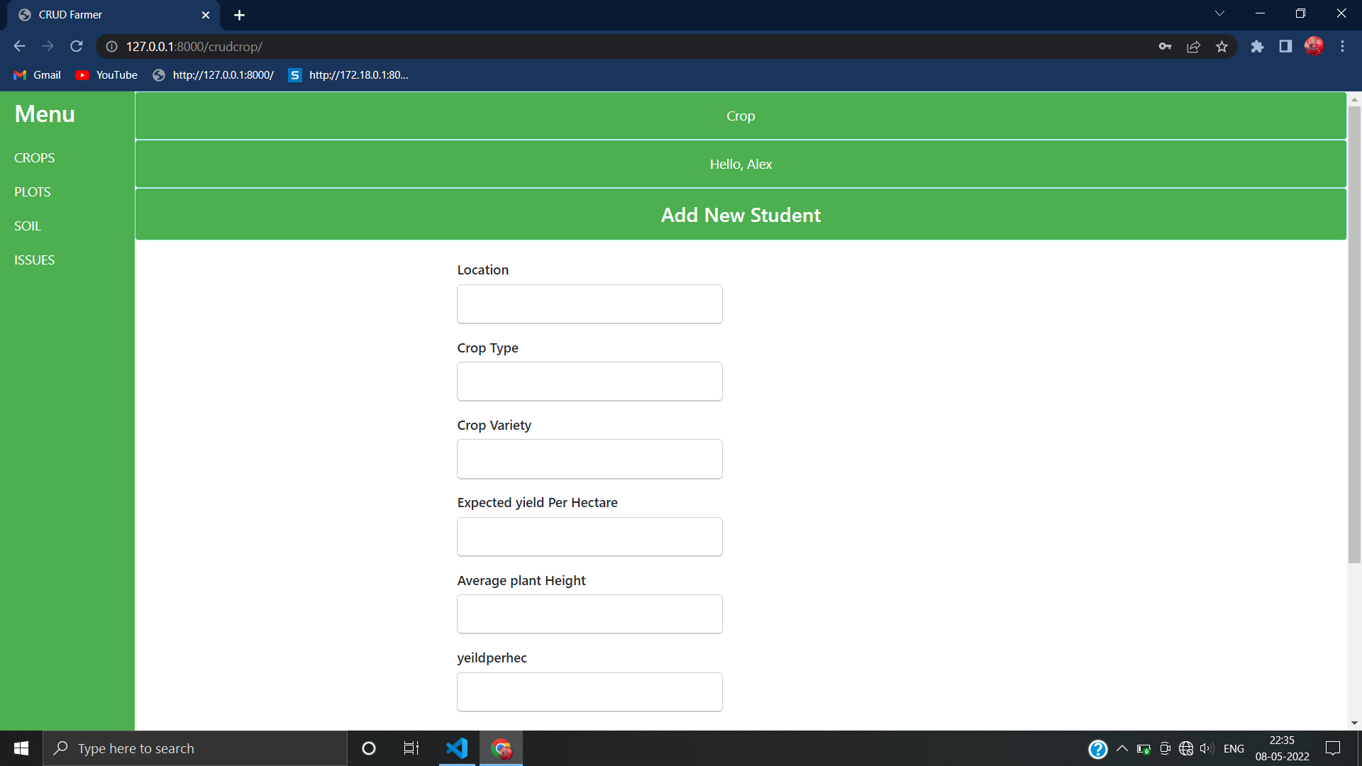Go to PLOTS in the sidebar
Screen dimensions: 1362x766
click(x=33, y=191)
